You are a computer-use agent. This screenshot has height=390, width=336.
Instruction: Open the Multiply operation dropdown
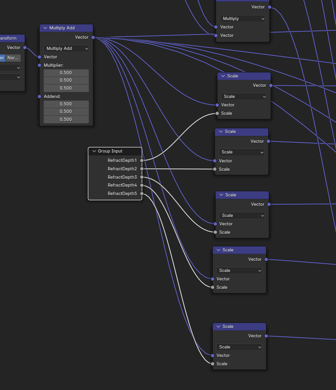click(x=243, y=19)
